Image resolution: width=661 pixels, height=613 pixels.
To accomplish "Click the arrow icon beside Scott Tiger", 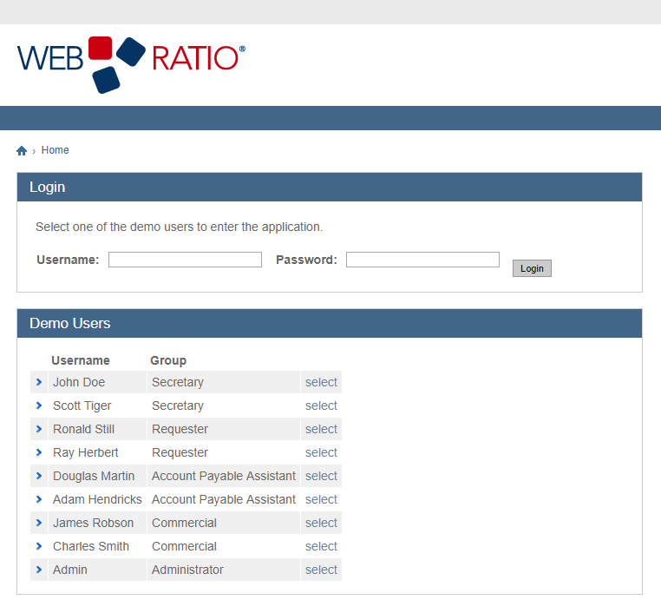I will point(39,405).
